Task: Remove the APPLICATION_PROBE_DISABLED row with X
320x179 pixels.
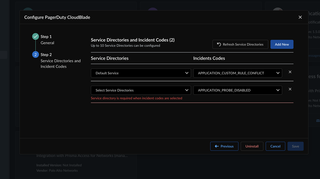Action: [290, 89]
